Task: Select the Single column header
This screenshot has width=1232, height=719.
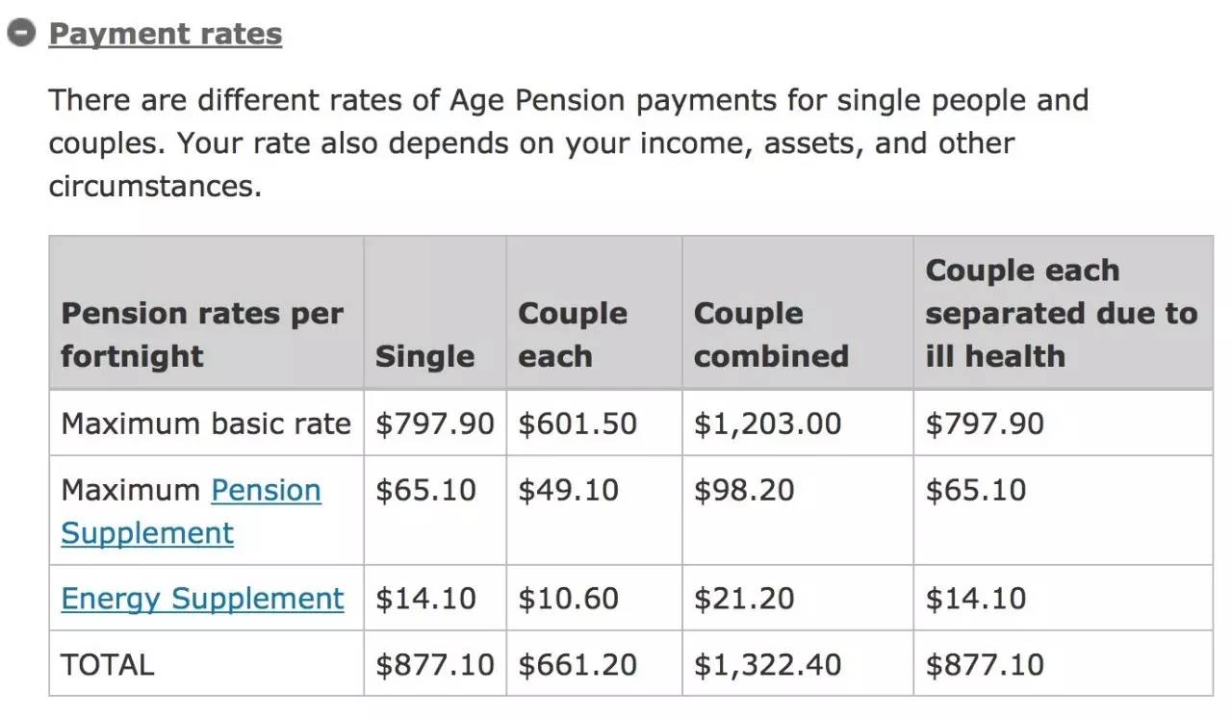Action: coord(424,356)
